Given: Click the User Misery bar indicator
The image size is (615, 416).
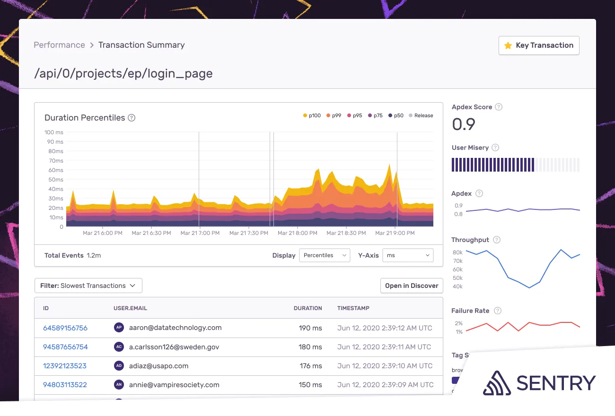Looking at the screenshot, I should [515, 165].
